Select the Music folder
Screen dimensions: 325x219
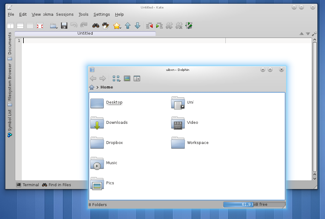coord(104,163)
